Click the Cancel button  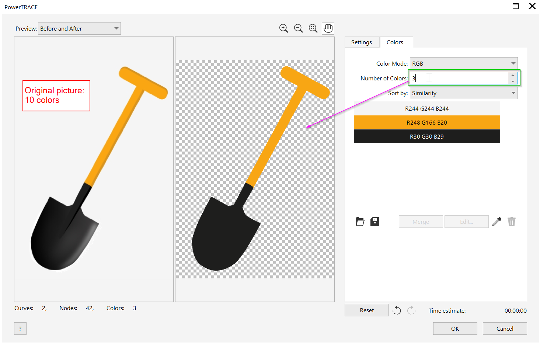[x=505, y=329]
